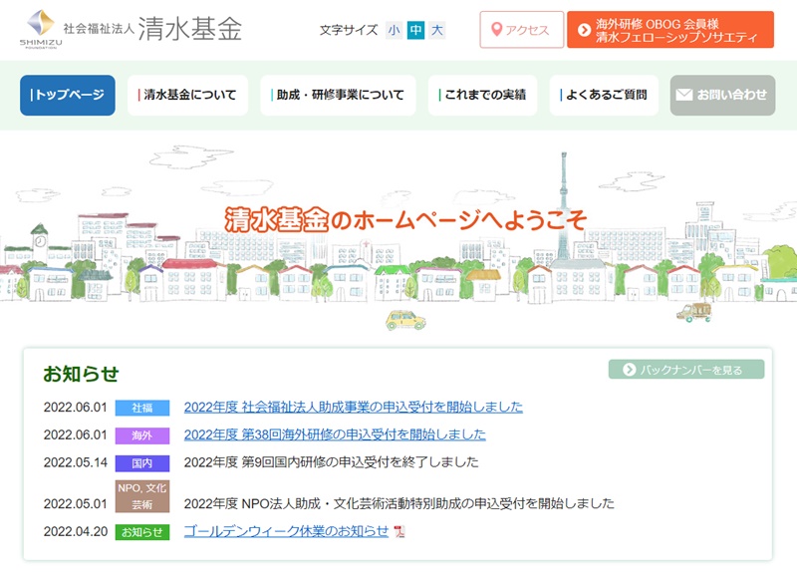Click the date 2022.05.01

tap(76, 504)
